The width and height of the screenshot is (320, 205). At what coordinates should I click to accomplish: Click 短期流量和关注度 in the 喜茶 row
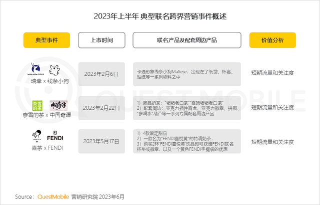[272, 142]
